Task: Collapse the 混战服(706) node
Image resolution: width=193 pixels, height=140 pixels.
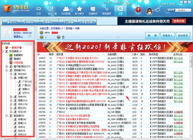Action: 7,70
